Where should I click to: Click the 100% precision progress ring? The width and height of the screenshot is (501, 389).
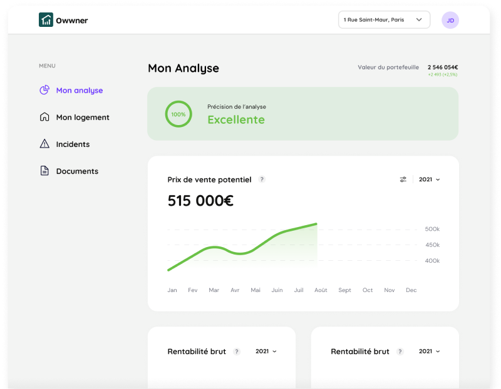(x=178, y=114)
